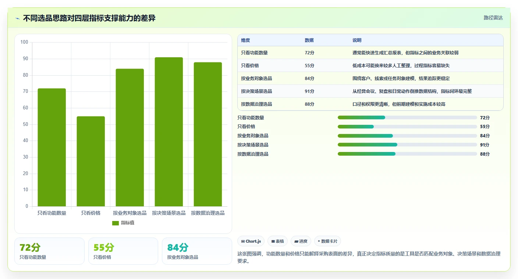This screenshot has width=518, height=279.
Task: Toggle the 指标值 legend color box
Action: [x=116, y=223]
